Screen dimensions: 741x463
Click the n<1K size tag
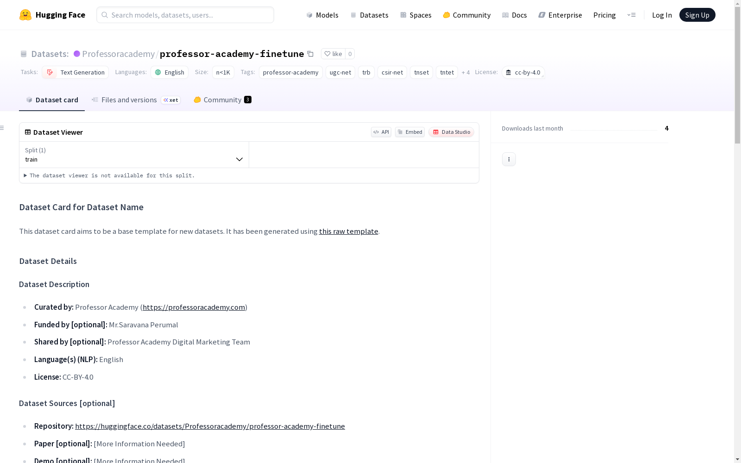coord(223,72)
